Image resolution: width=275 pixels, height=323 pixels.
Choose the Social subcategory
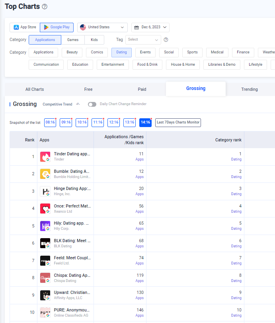coord(169,52)
